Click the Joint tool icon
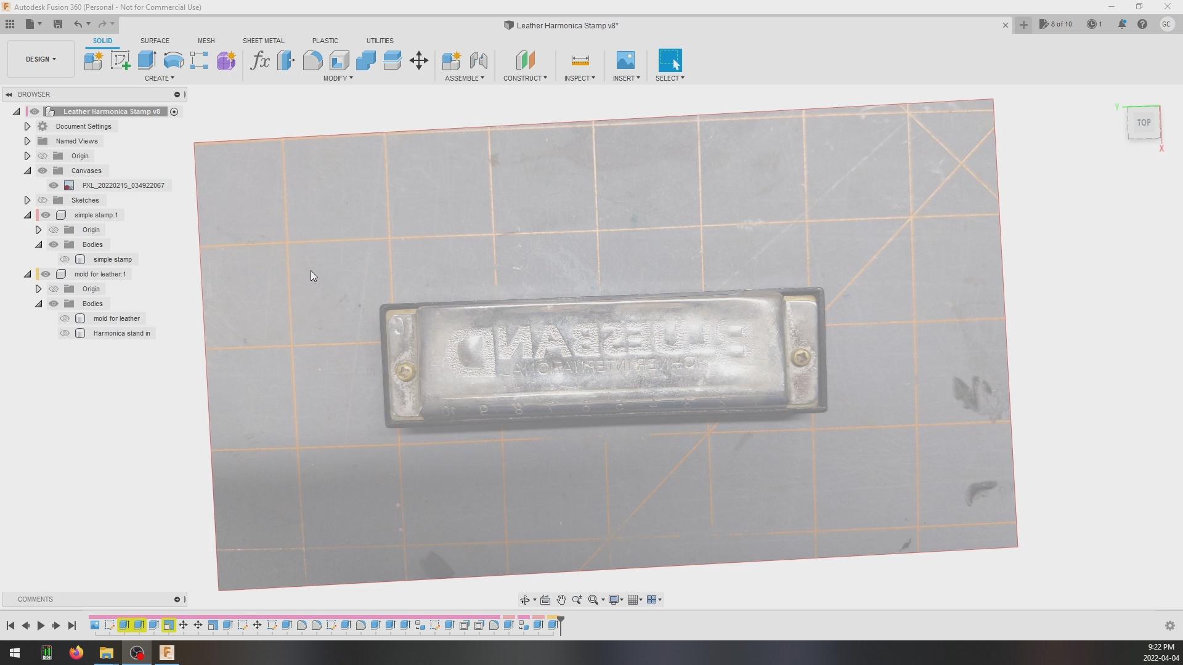The width and height of the screenshot is (1183, 665). (478, 60)
